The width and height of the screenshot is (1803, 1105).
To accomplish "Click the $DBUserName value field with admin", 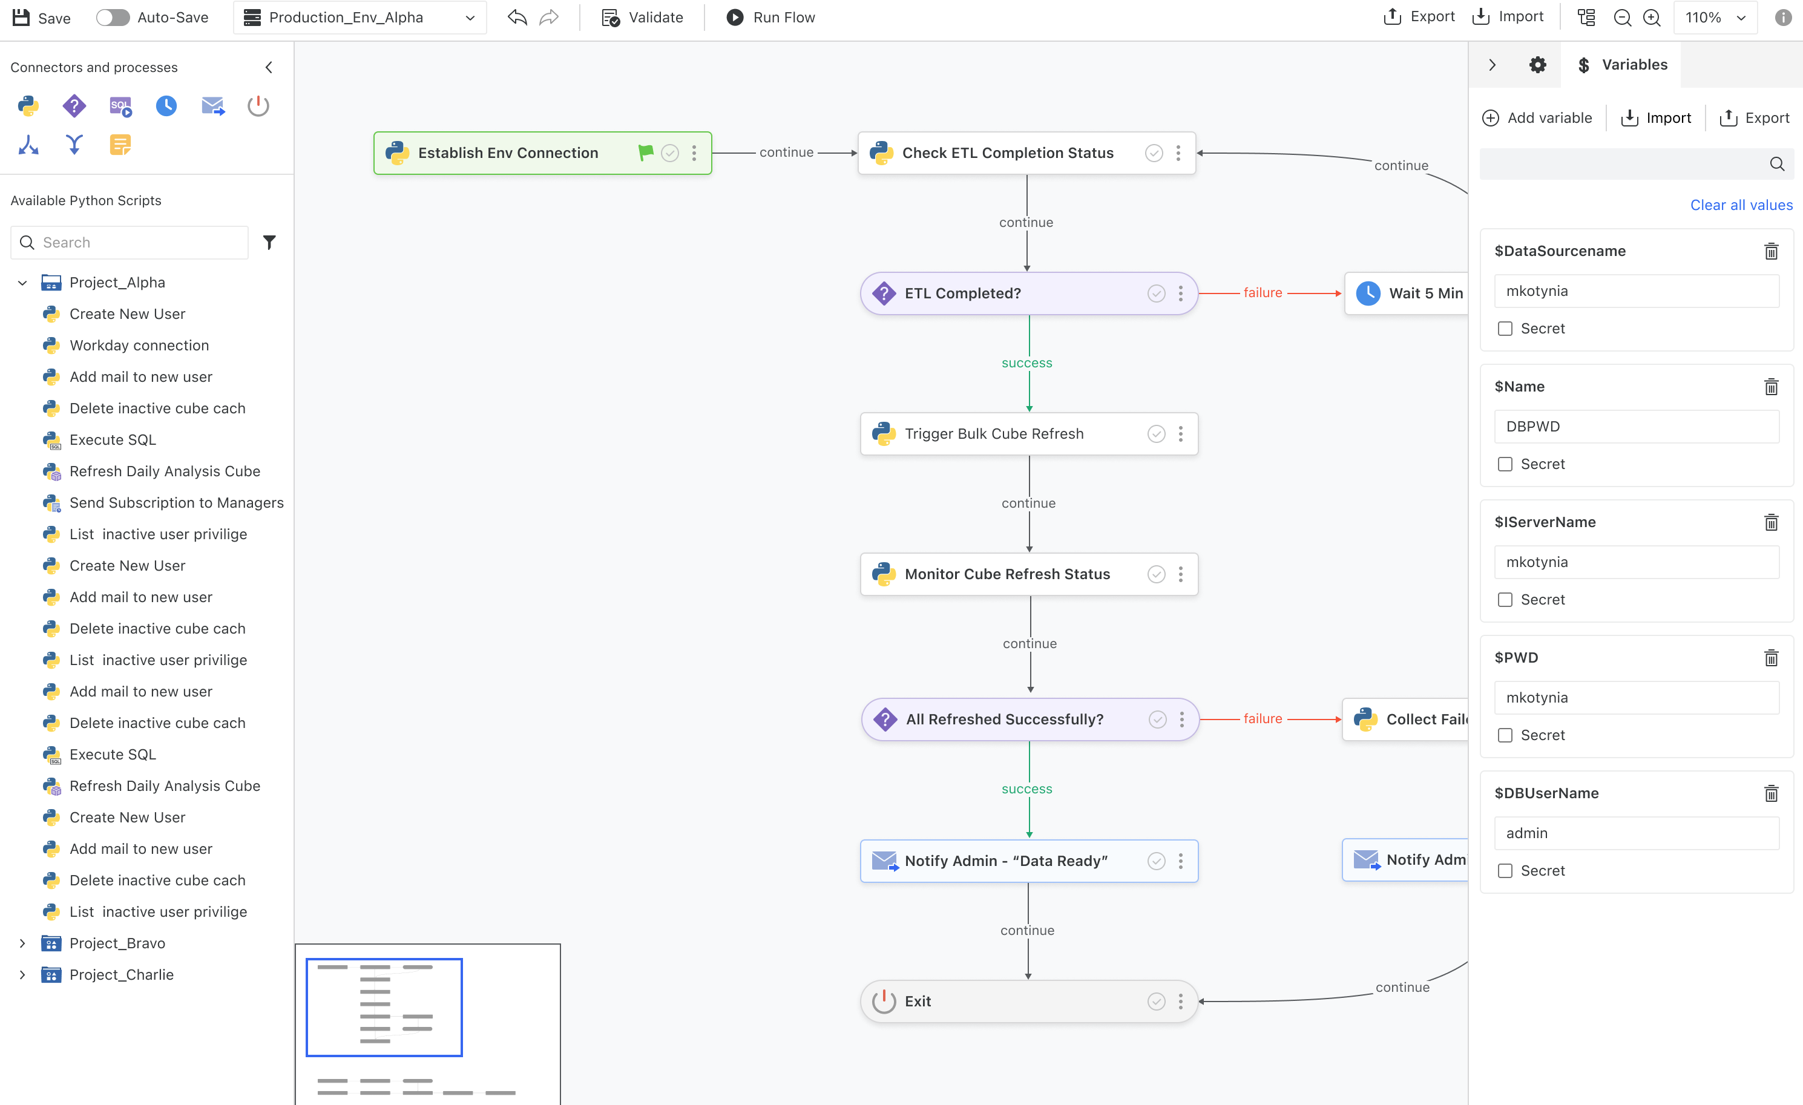I will pos(1636,833).
